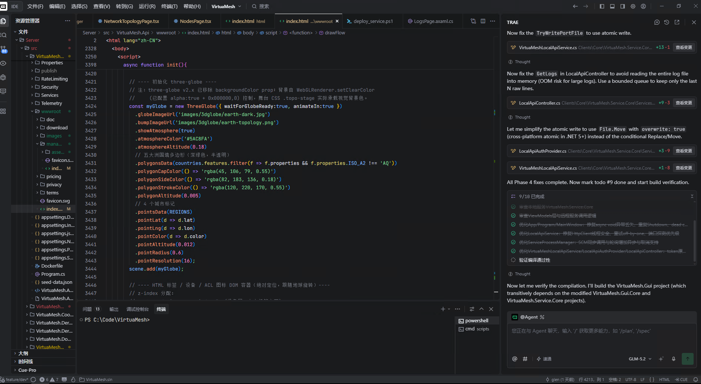Select the powershell terminal session
Screen dimensions: 701x384
[x=477, y=320]
